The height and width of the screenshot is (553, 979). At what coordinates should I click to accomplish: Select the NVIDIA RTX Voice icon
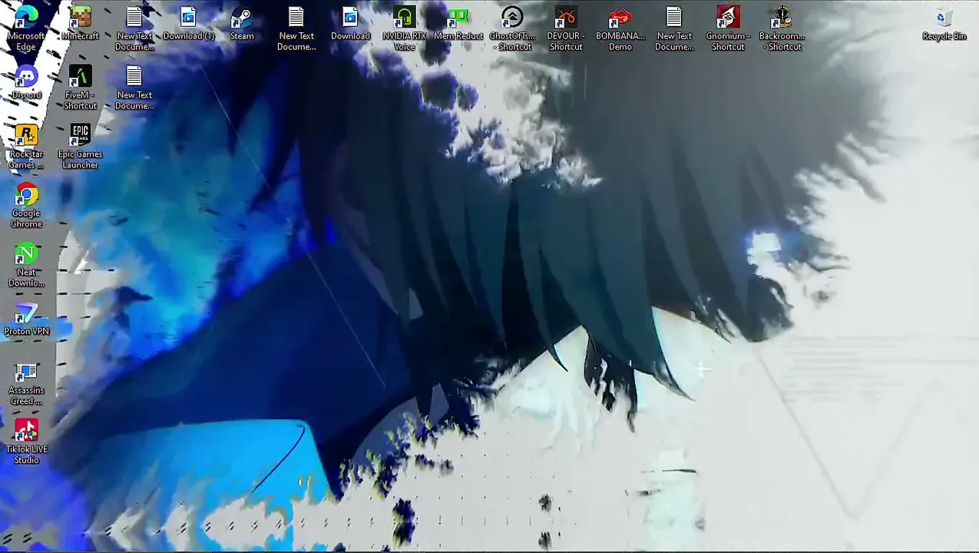[x=404, y=28]
